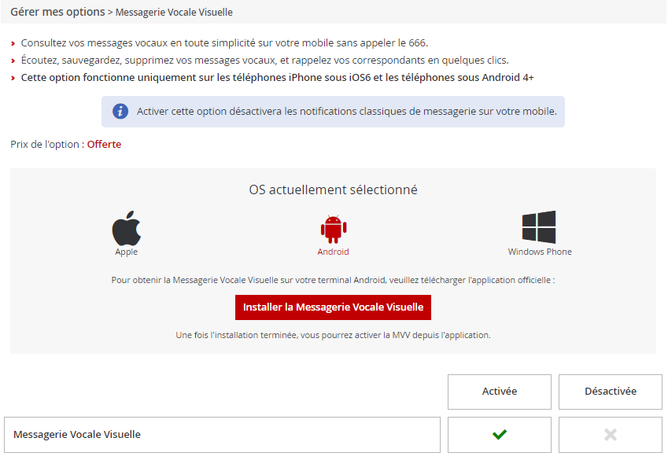Click the red arrow beside "Écoutez, sauvegardez"

13,61
